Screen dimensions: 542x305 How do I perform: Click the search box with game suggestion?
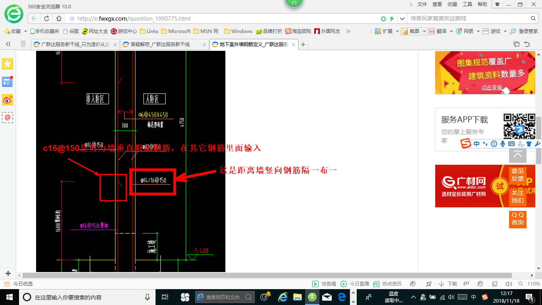(x=468, y=18)
